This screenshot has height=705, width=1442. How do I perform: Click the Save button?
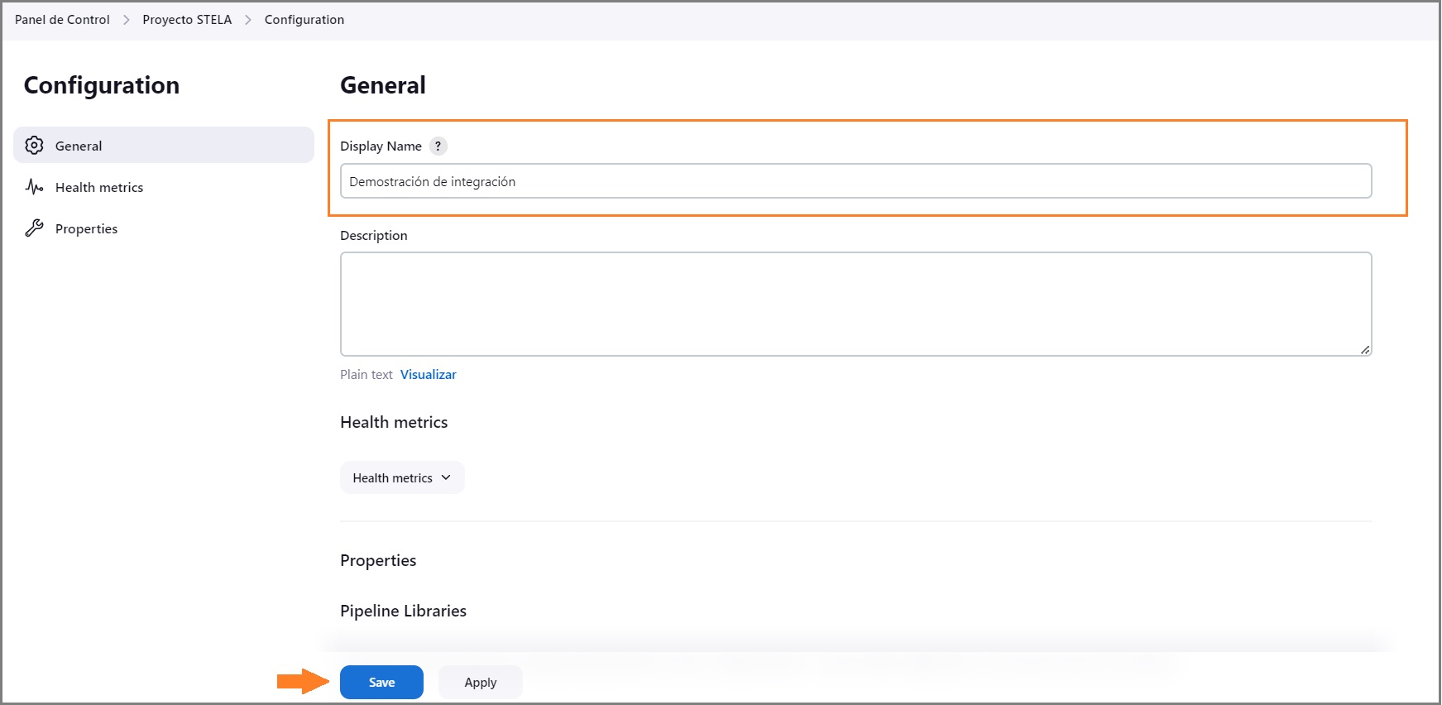(381, 682)
